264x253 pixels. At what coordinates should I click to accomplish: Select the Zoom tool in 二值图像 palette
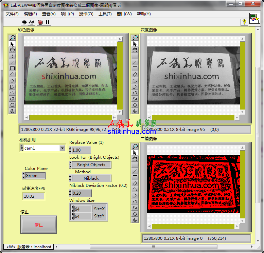pyautogui.click(x=135, y=147)
